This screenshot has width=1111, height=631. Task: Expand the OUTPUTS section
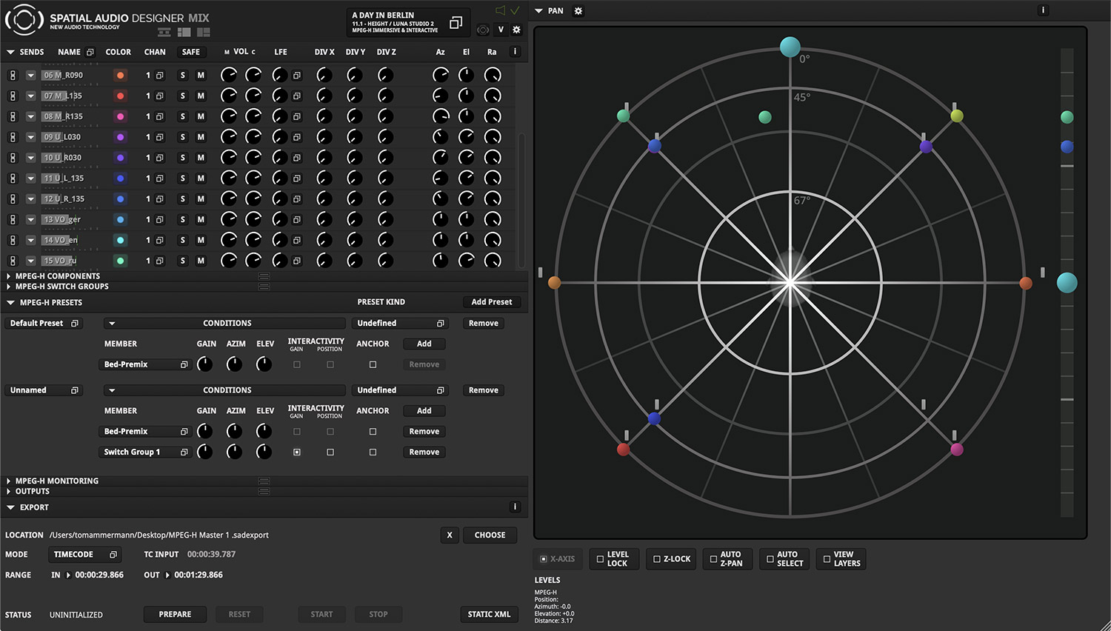click(9, 492)
